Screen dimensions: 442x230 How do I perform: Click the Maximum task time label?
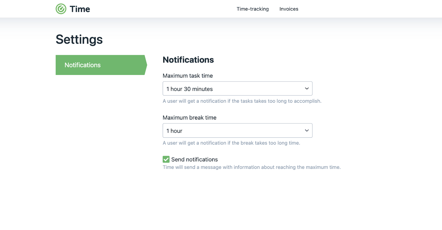188,76
